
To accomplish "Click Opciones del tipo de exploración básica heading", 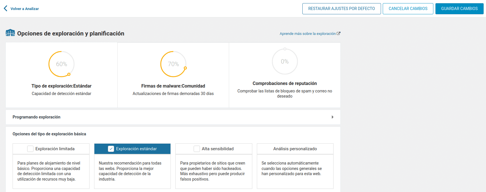I will (x=49, y=134).
